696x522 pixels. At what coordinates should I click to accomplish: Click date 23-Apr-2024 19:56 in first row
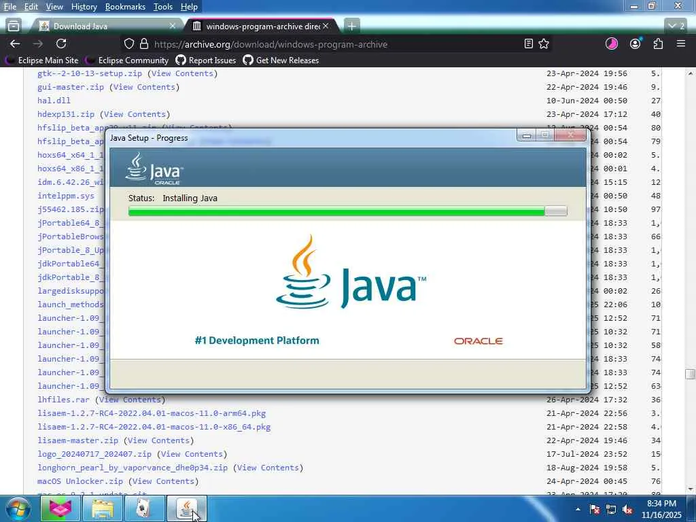tap(587, 73)
